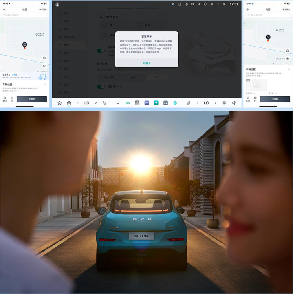This screenshot has height=294, width=293.
Task: Tap the defrost icon in the dock
Action: 224,103
